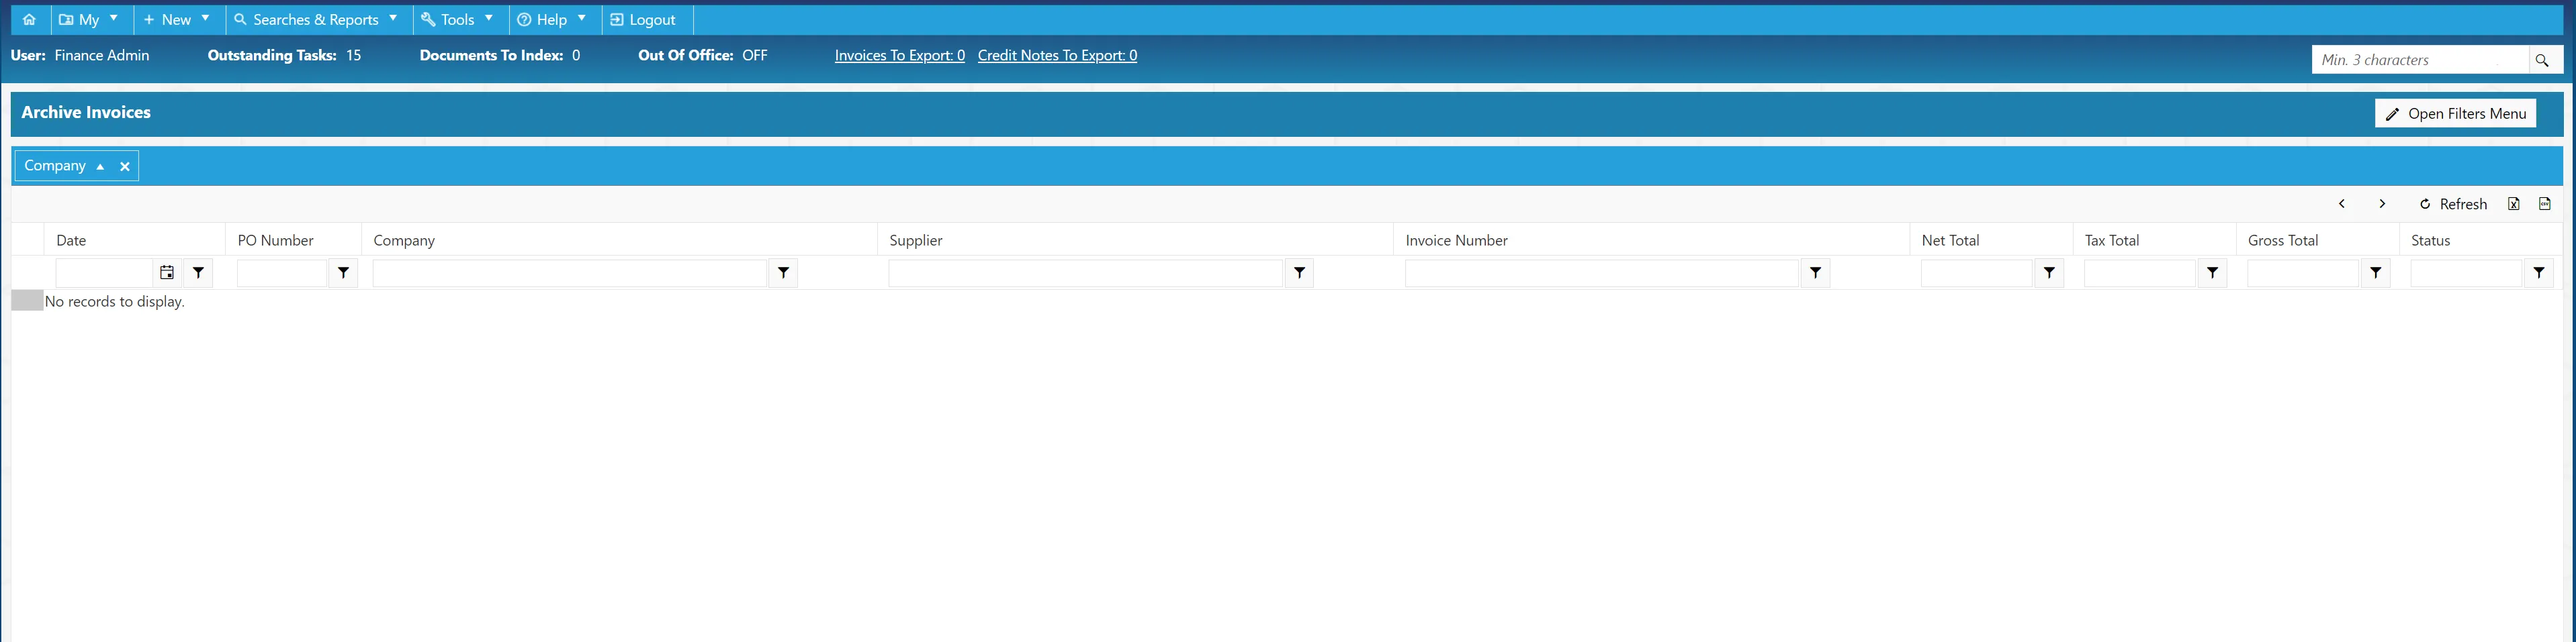Viewport: 2576px width, 642px height.
Task: Sort by Net Total column header
Action: (1950, 241)
